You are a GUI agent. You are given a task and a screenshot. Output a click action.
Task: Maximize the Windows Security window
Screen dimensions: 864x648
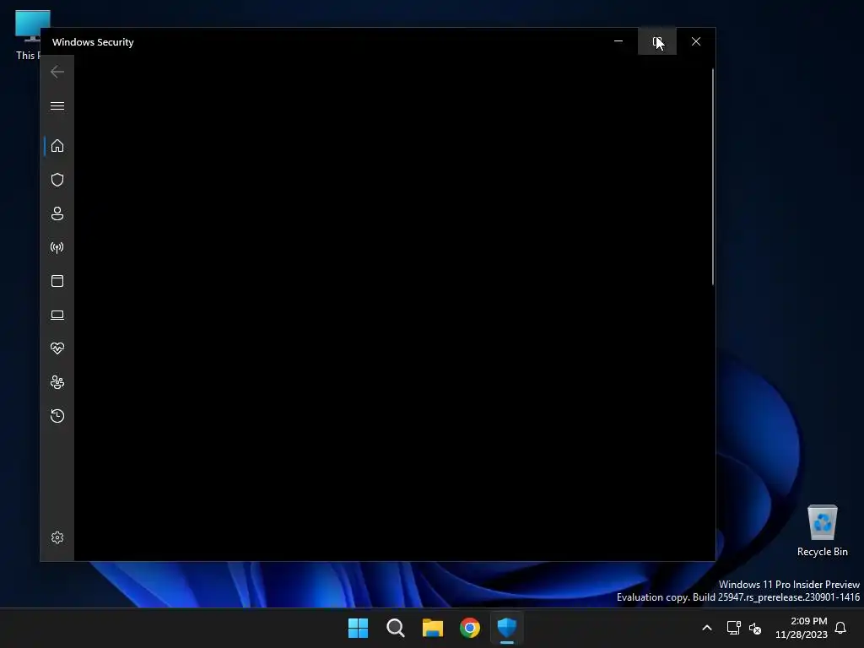pyautogui.click(x=656, y=41)
